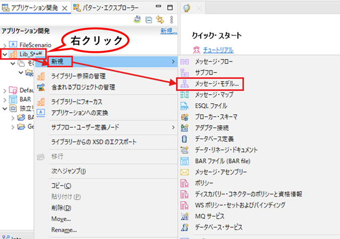Select 新規 in the context menu
Image resolution: width=340 pixels, height=239 pixels.
(x=106, y=62)
